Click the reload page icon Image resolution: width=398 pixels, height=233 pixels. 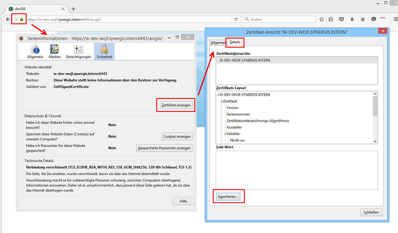pos(236,19)
